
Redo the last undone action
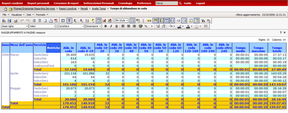click(28, 21)
